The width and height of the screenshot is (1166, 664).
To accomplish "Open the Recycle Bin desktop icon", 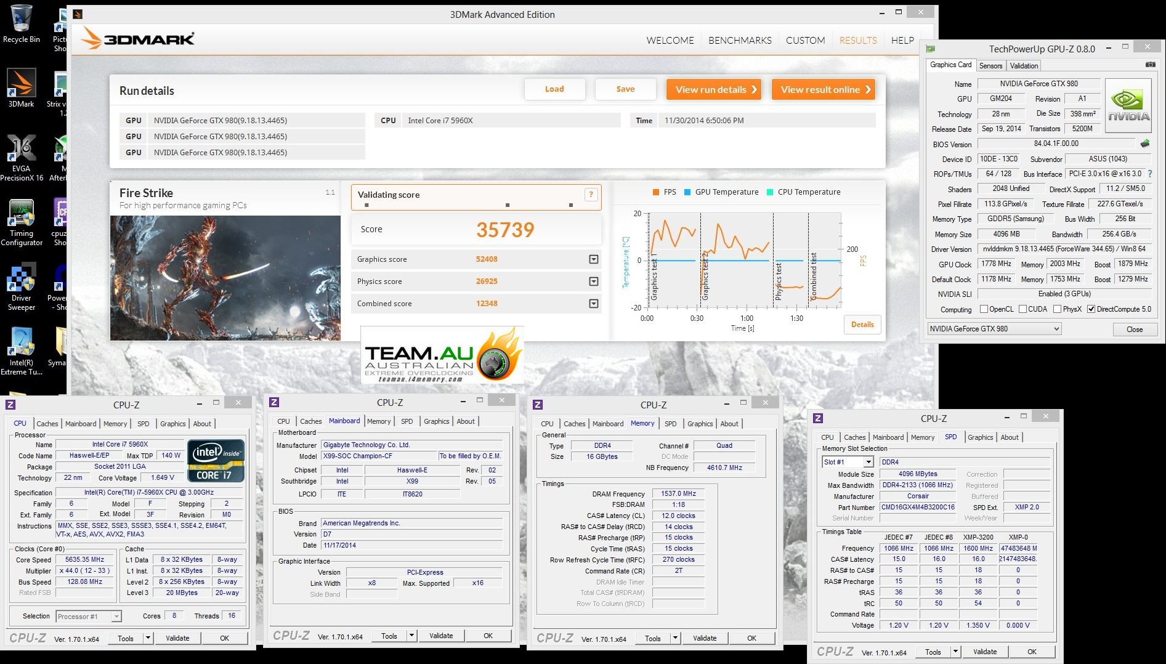I will pos(21,25).
